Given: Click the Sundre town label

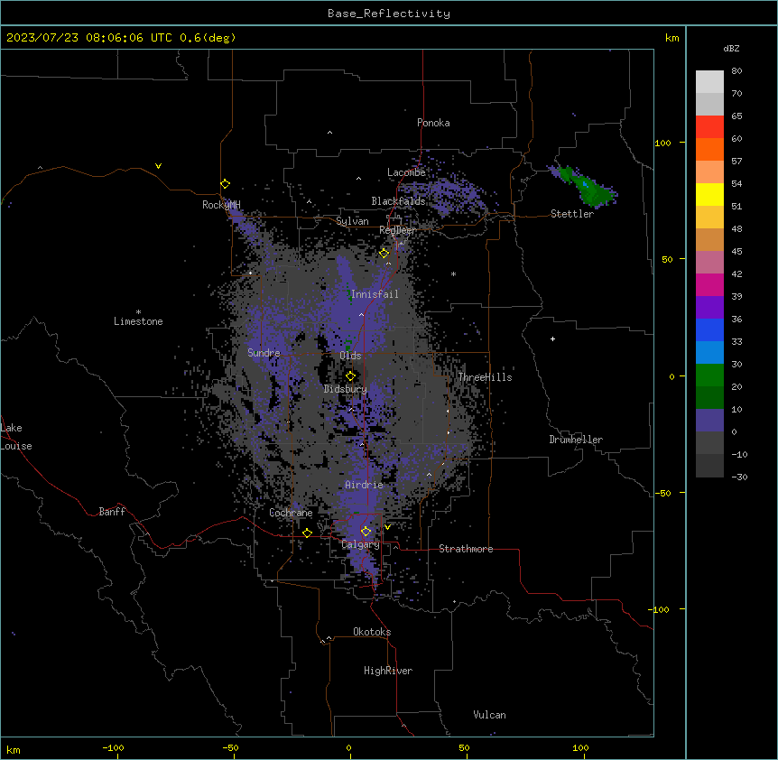Looking at the screenshot, I should (264, 353).
